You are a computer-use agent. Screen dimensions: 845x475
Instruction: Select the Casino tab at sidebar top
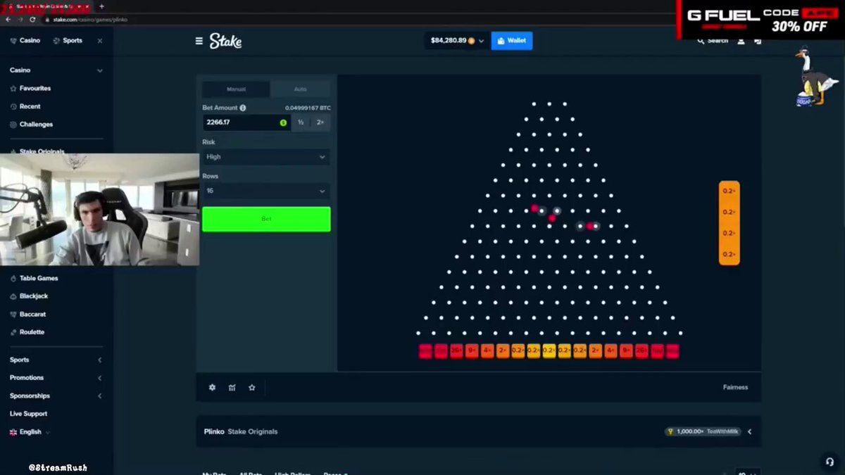25,41
